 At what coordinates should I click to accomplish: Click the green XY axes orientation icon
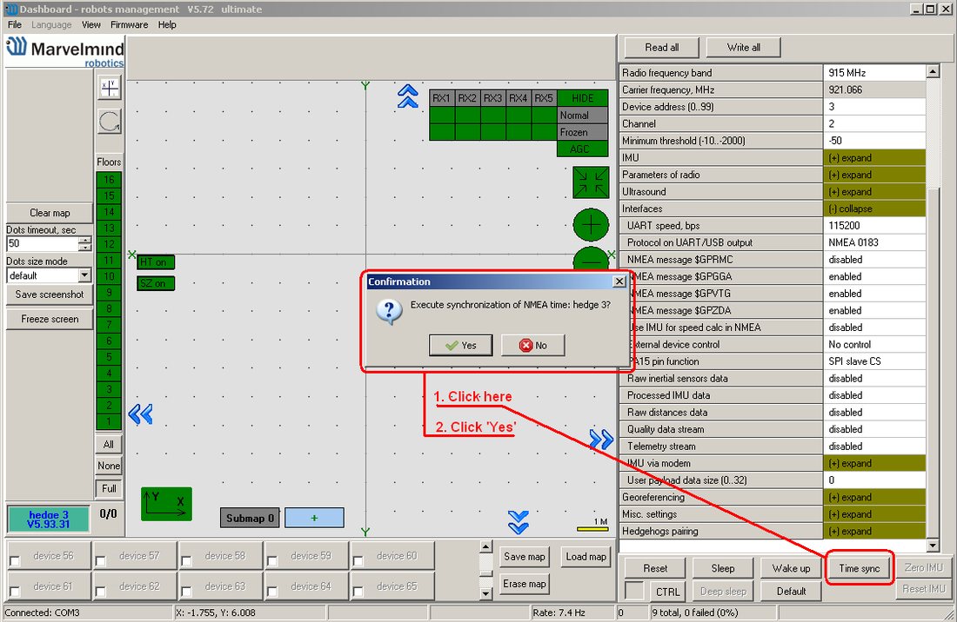coord(167,504)
